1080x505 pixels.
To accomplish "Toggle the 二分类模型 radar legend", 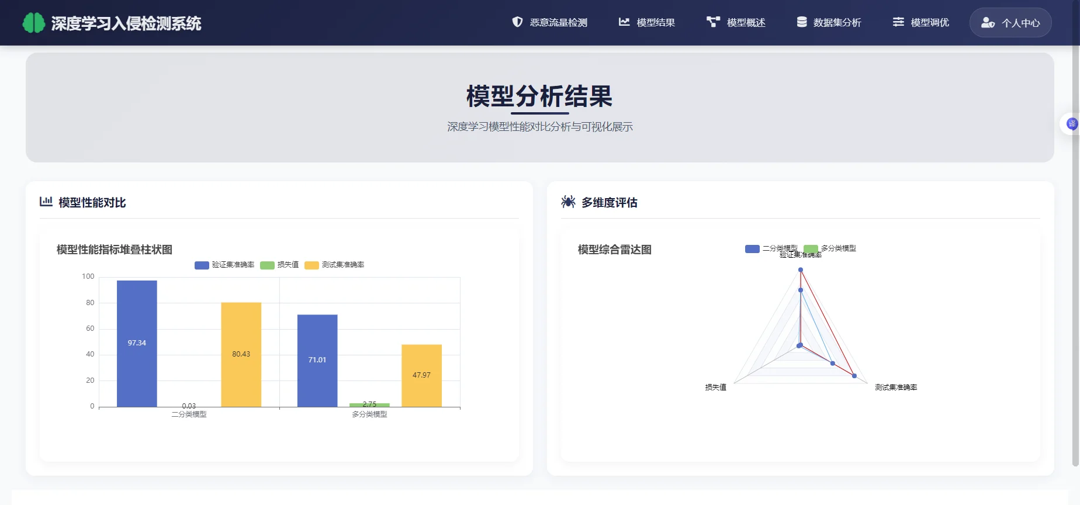I will (771, 248).
